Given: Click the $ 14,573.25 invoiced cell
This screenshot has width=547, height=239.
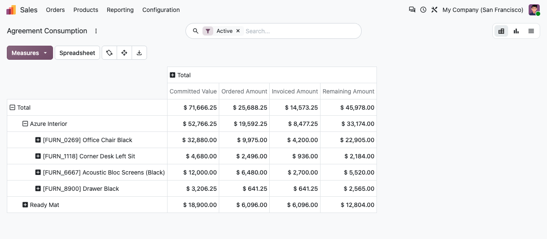Looking at the screenshot, I should pyautogui.click(x=295, y=108).
